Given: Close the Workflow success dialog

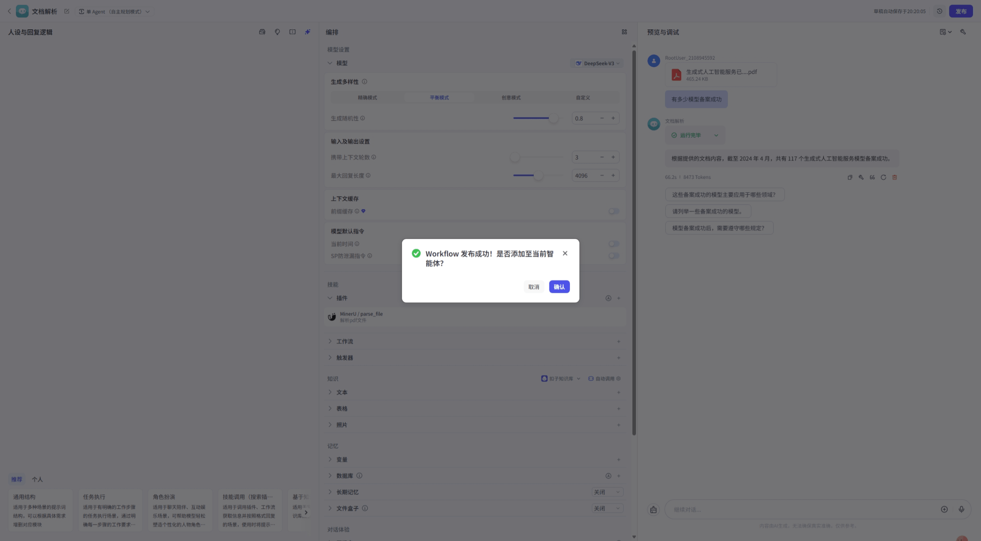Looking at the screenshot, I should 565,253.
